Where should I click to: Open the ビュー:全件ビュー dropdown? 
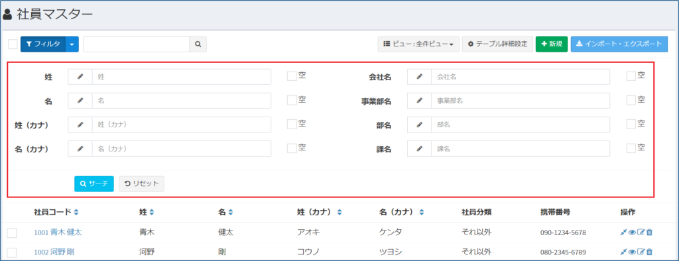tap(418, 44)
